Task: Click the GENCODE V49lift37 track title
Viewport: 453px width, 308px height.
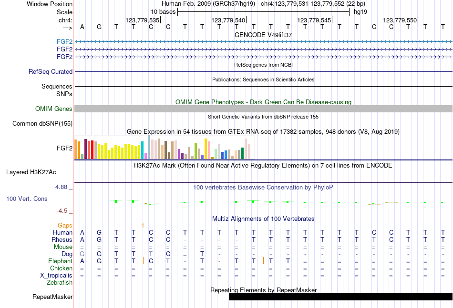Action: point(263,35)
